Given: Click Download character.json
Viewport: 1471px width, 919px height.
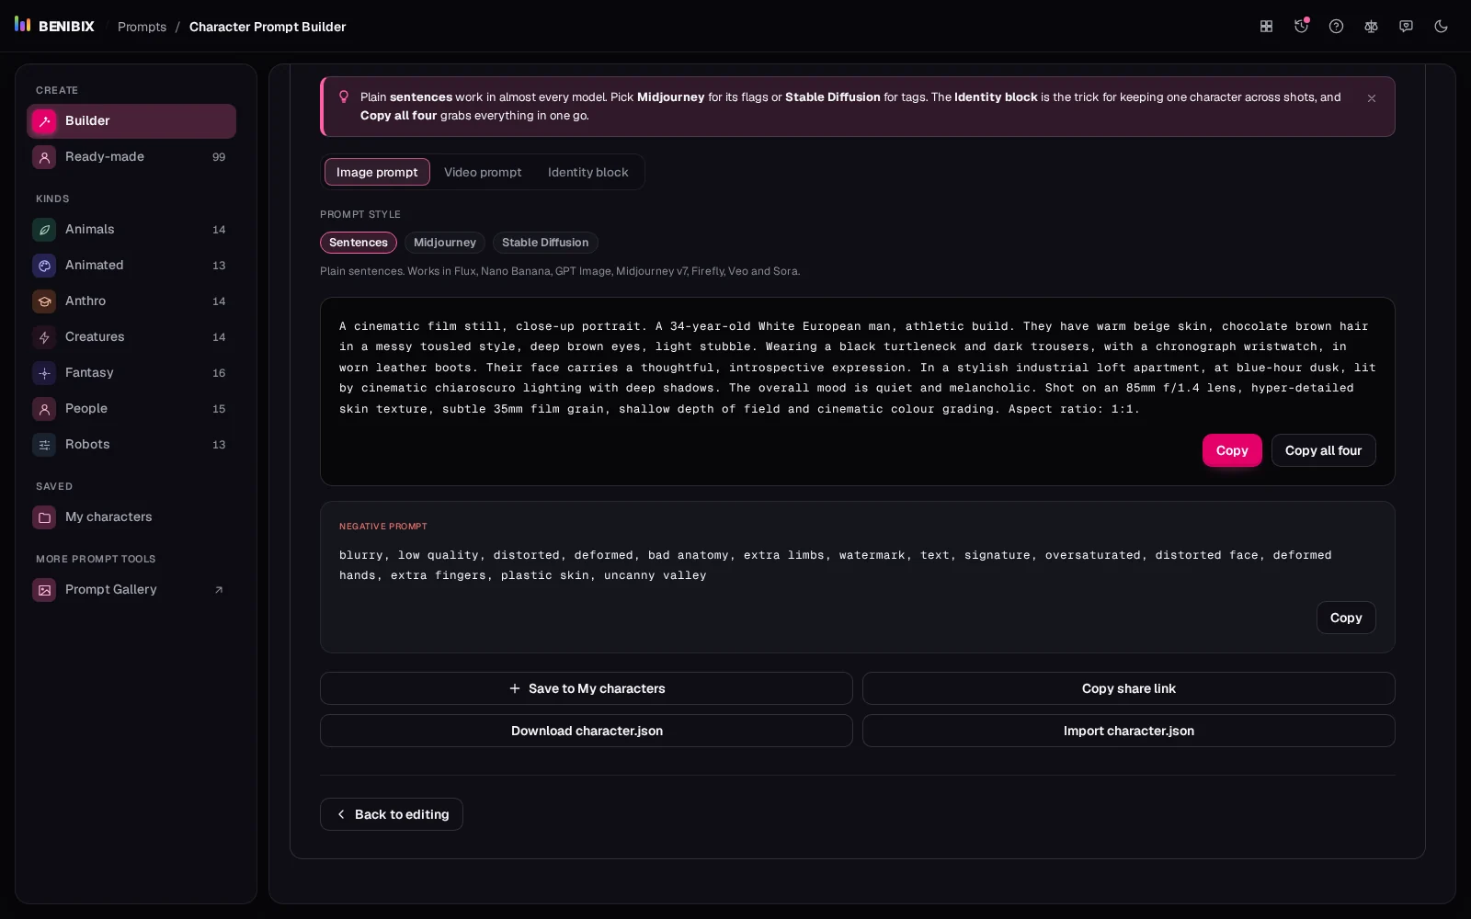Looking at the screenshot, I should click(x=587, y=731).
